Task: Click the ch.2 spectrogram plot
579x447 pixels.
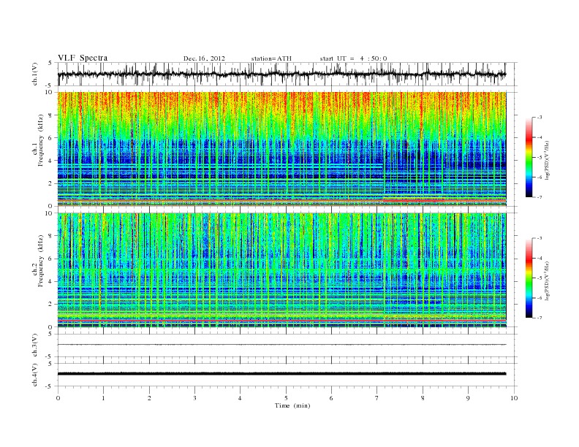Action: coord(282,270)
